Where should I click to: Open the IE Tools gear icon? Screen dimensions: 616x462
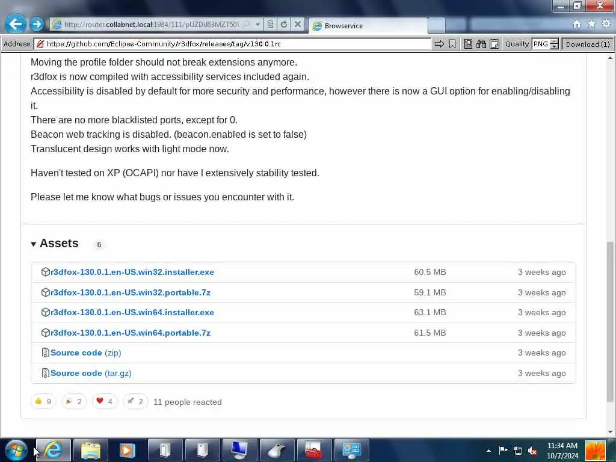click(x=606, y=24)
